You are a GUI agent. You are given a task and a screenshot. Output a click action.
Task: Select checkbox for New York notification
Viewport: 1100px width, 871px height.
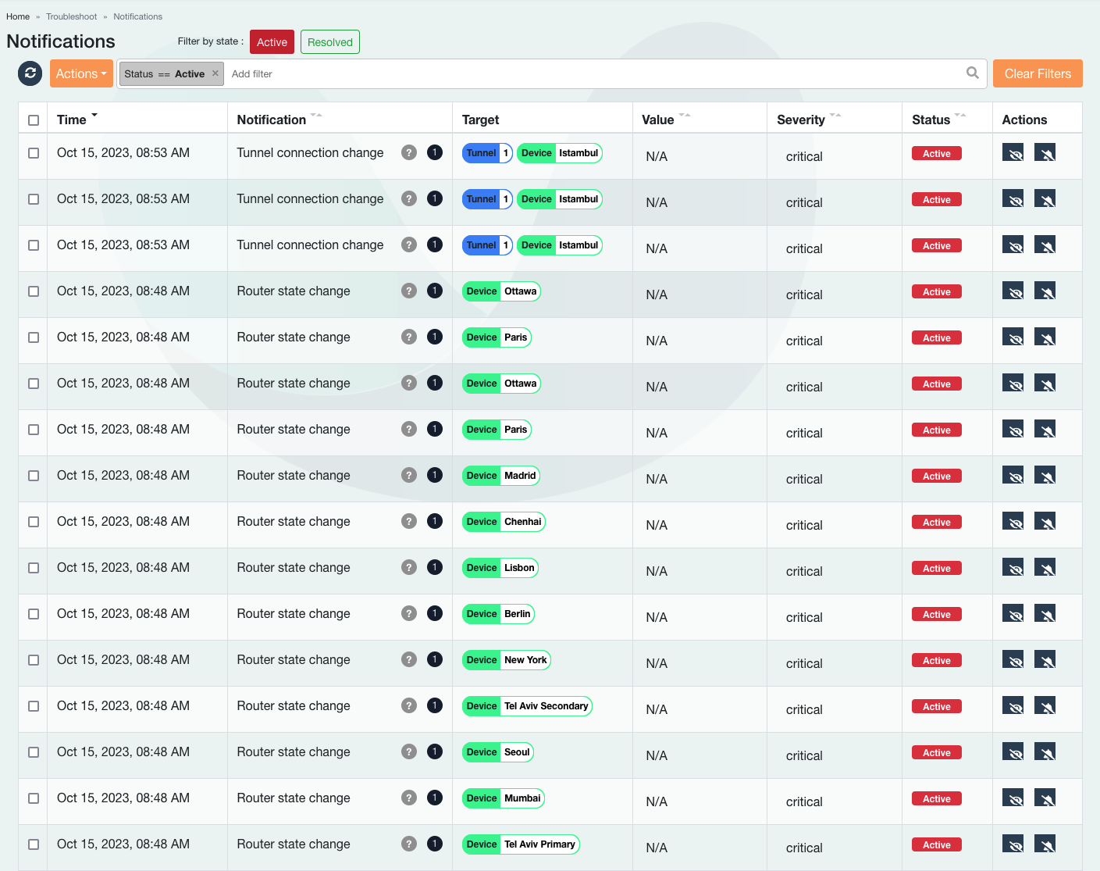pyautogui.click(x=34, y=660)
